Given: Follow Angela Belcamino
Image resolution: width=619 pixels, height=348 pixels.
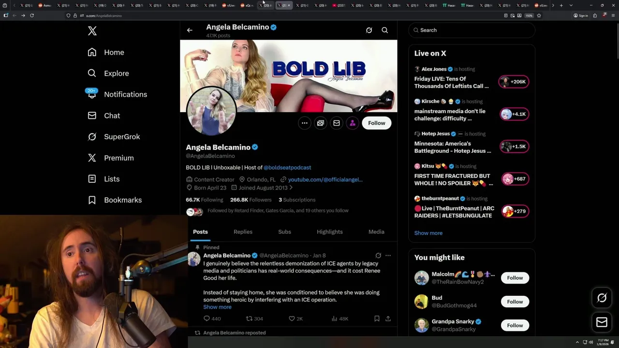Looking at the screenshot, I should pos(377,123).
